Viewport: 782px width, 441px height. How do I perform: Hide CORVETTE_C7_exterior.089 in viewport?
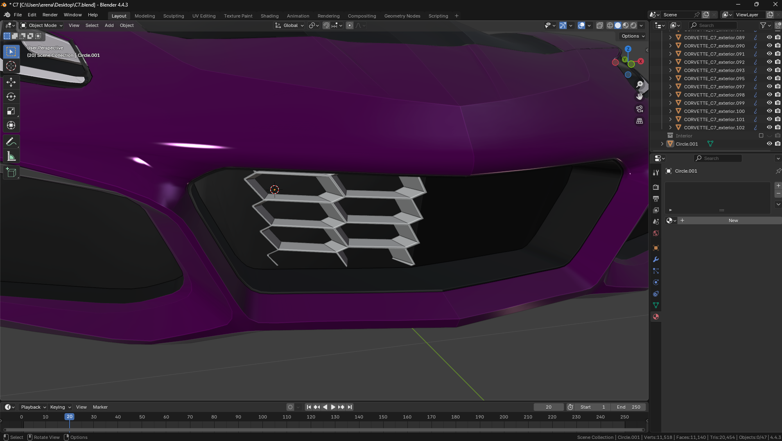coord(769,37)
